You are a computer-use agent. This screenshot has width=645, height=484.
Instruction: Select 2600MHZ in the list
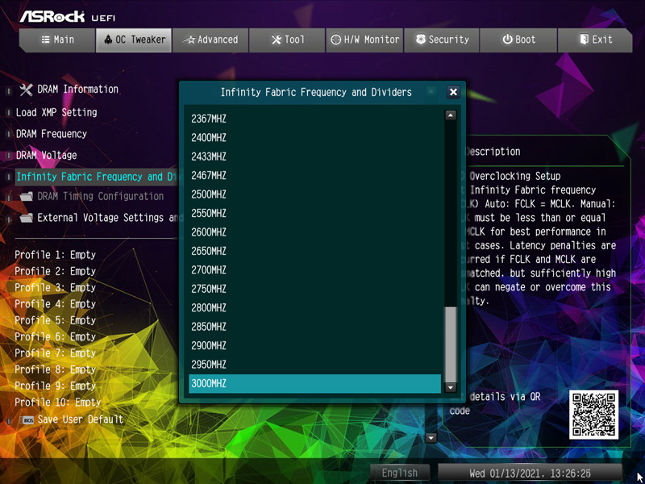click(x=314, y=232)
